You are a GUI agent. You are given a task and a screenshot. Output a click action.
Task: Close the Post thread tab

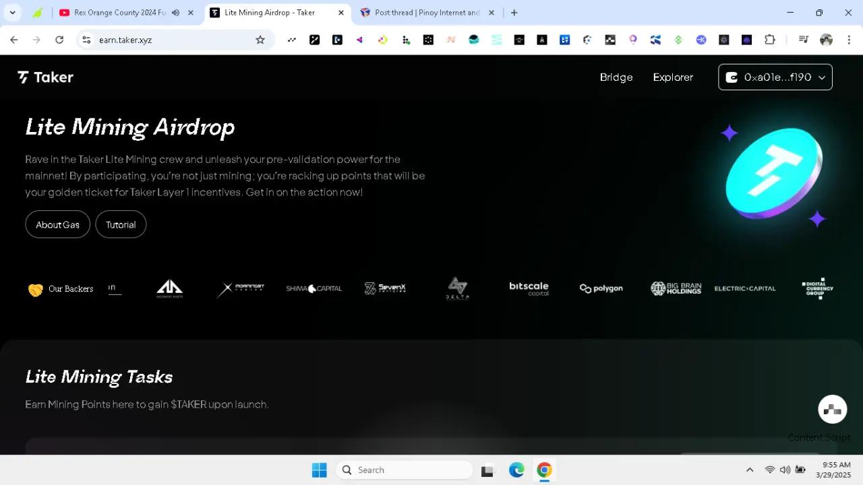pyautogui.click(x=492, y=13)
